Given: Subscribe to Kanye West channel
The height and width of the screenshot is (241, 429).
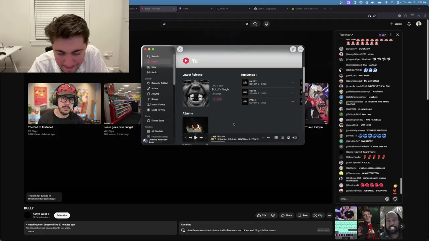Looking at the screenshot, I should click(62, 215).
